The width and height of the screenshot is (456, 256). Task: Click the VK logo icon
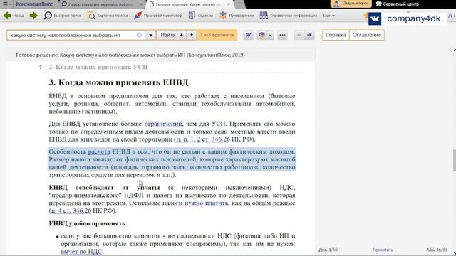[x=375, y=19]
